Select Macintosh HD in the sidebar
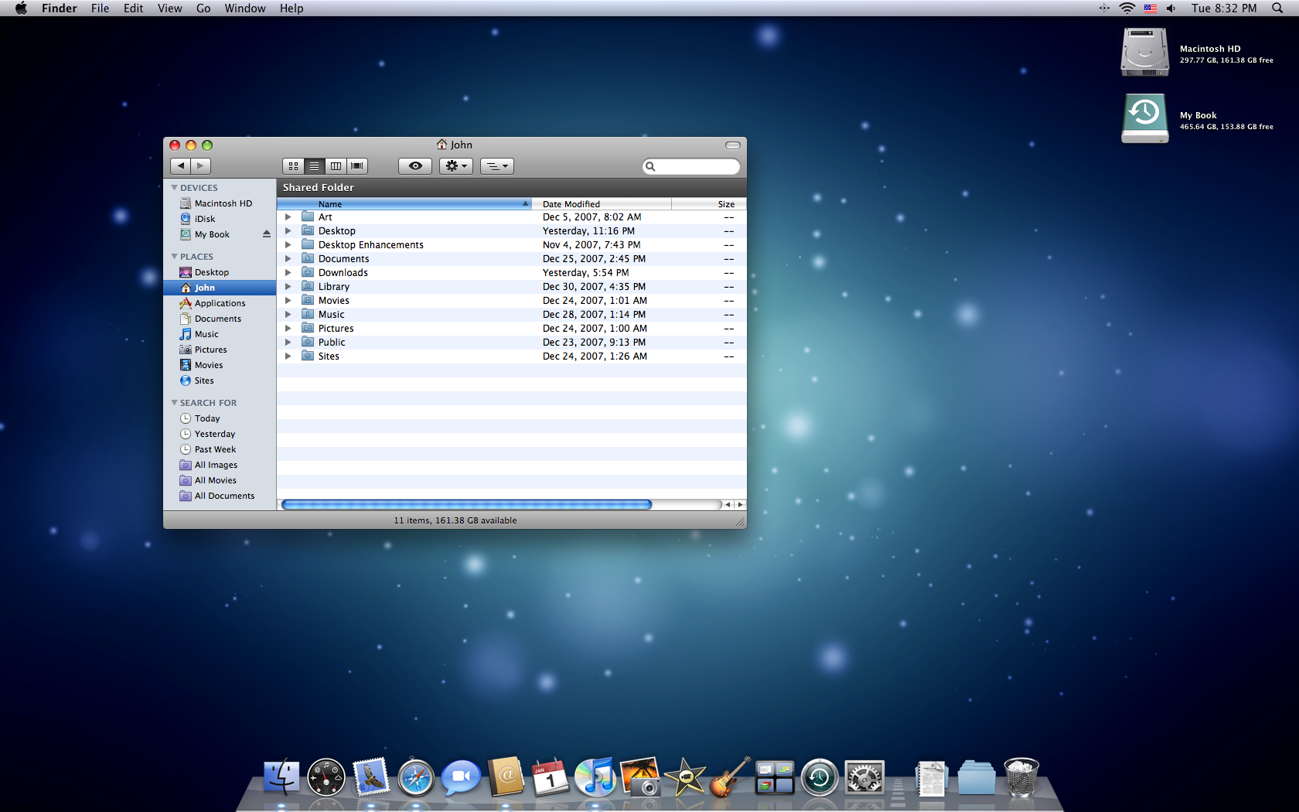1299x812 pixels. pos(220,203)
